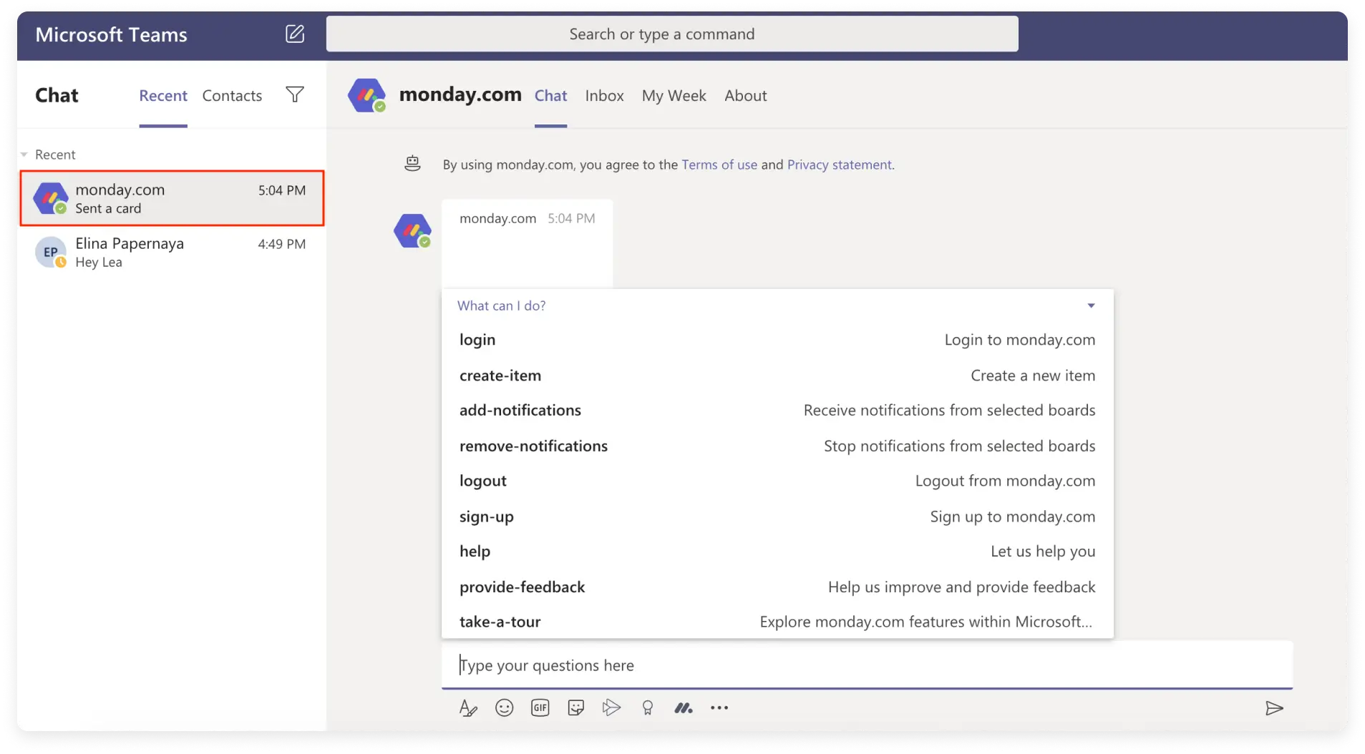Screen dimensions: 1365x754
Task: Select the provide-feedback command
Action: click(x=777, y=587)
